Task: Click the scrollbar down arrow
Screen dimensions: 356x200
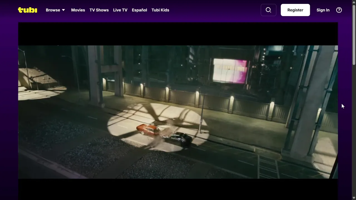Action: click(x=354, y=198)
